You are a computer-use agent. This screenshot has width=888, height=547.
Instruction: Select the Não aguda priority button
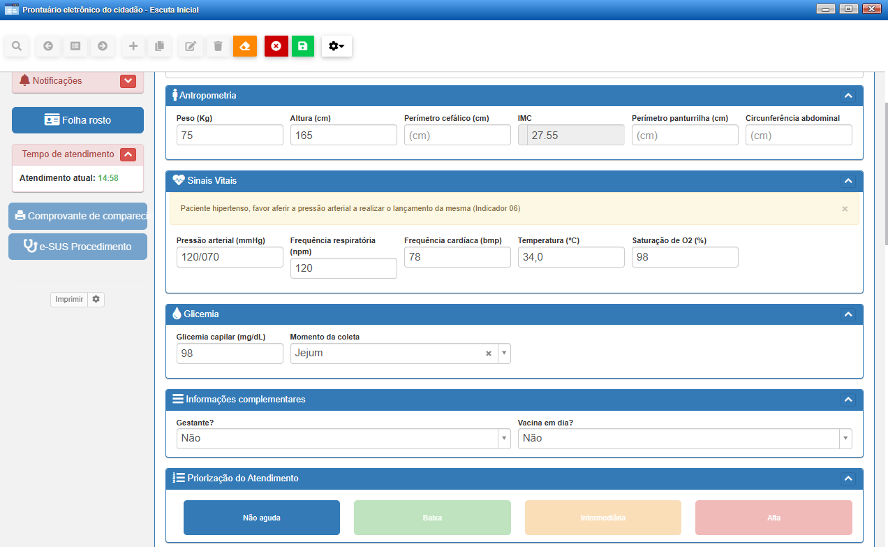click(x=261, y=518)
